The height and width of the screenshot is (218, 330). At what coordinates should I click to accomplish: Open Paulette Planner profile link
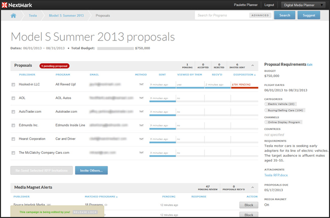(246, 5)
